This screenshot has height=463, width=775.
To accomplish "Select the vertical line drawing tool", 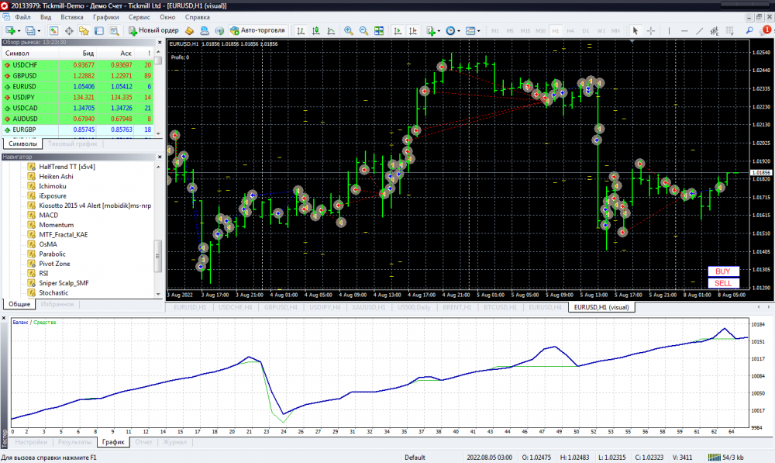I will [x=669, y=31].
